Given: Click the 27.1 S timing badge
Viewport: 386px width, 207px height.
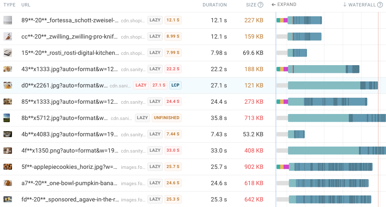Looking at the screenshot, I should pyautogui.click(x=159, y=85).
